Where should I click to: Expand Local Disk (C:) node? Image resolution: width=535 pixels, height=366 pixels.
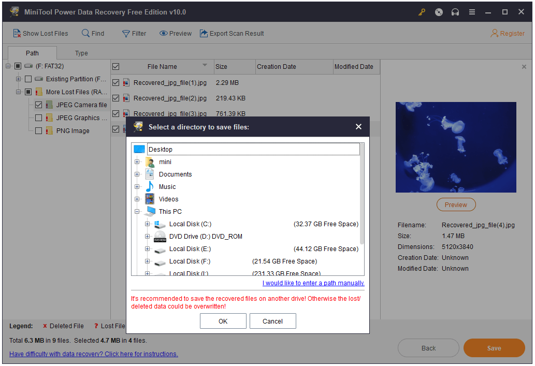tap(148, 224)
